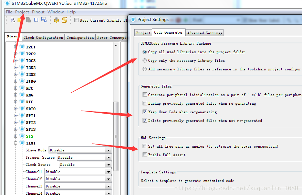Click the Save Project floppy icon
The width and height of the screenshot is (302, 195).
[36, 20]
